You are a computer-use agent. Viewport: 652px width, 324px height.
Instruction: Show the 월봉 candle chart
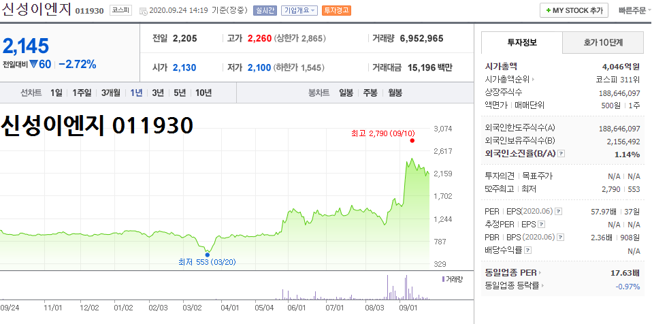coord(395,93)
